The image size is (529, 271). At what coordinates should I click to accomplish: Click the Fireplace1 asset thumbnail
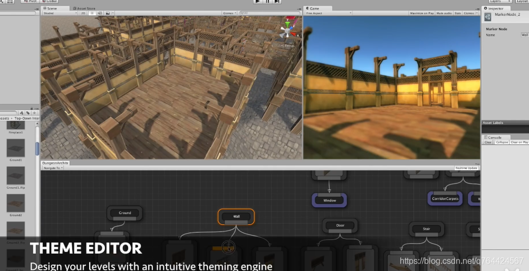(15, 126)
